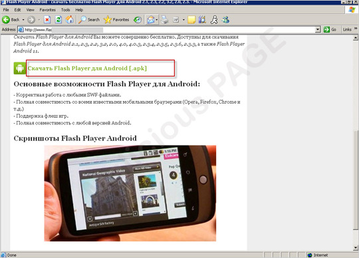Expand the Edit dropdown arrow

pos(183,20)
